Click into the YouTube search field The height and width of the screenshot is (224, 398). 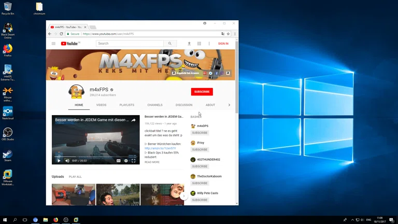tap(130, 44)
